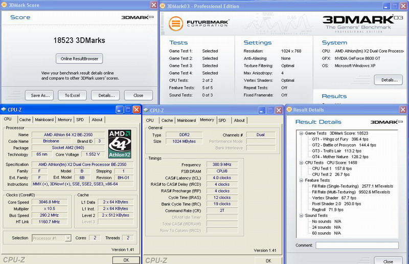
Task: Select Vertex Shader 67.7 fps row
Action: [x=334, y=198]
